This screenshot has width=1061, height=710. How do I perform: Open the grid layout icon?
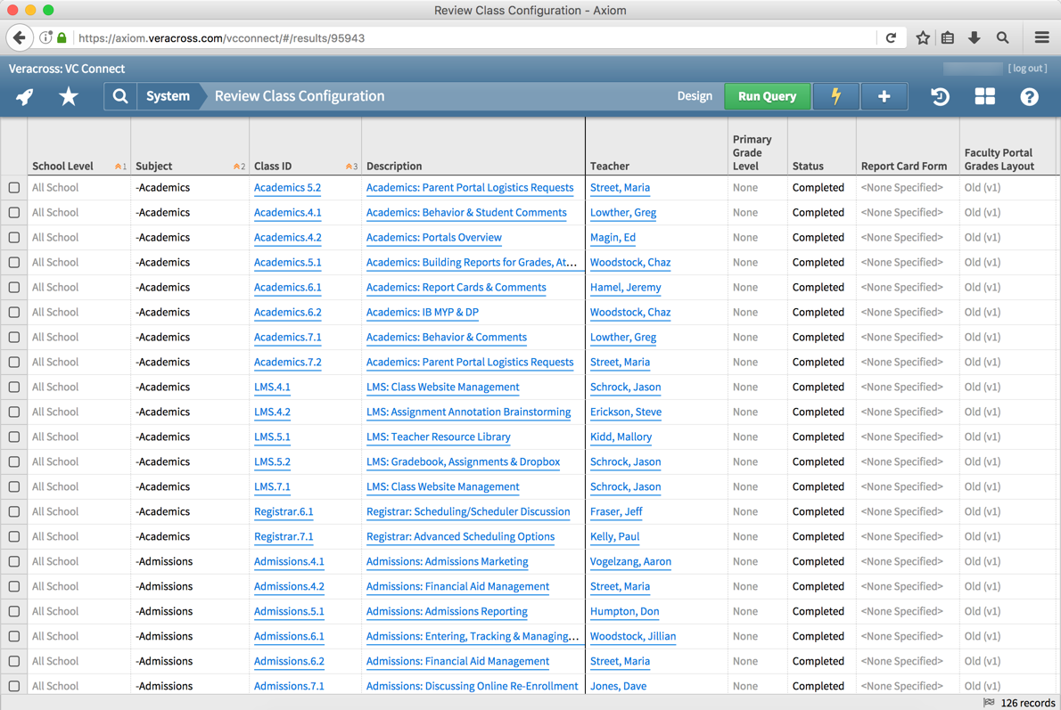984,96
